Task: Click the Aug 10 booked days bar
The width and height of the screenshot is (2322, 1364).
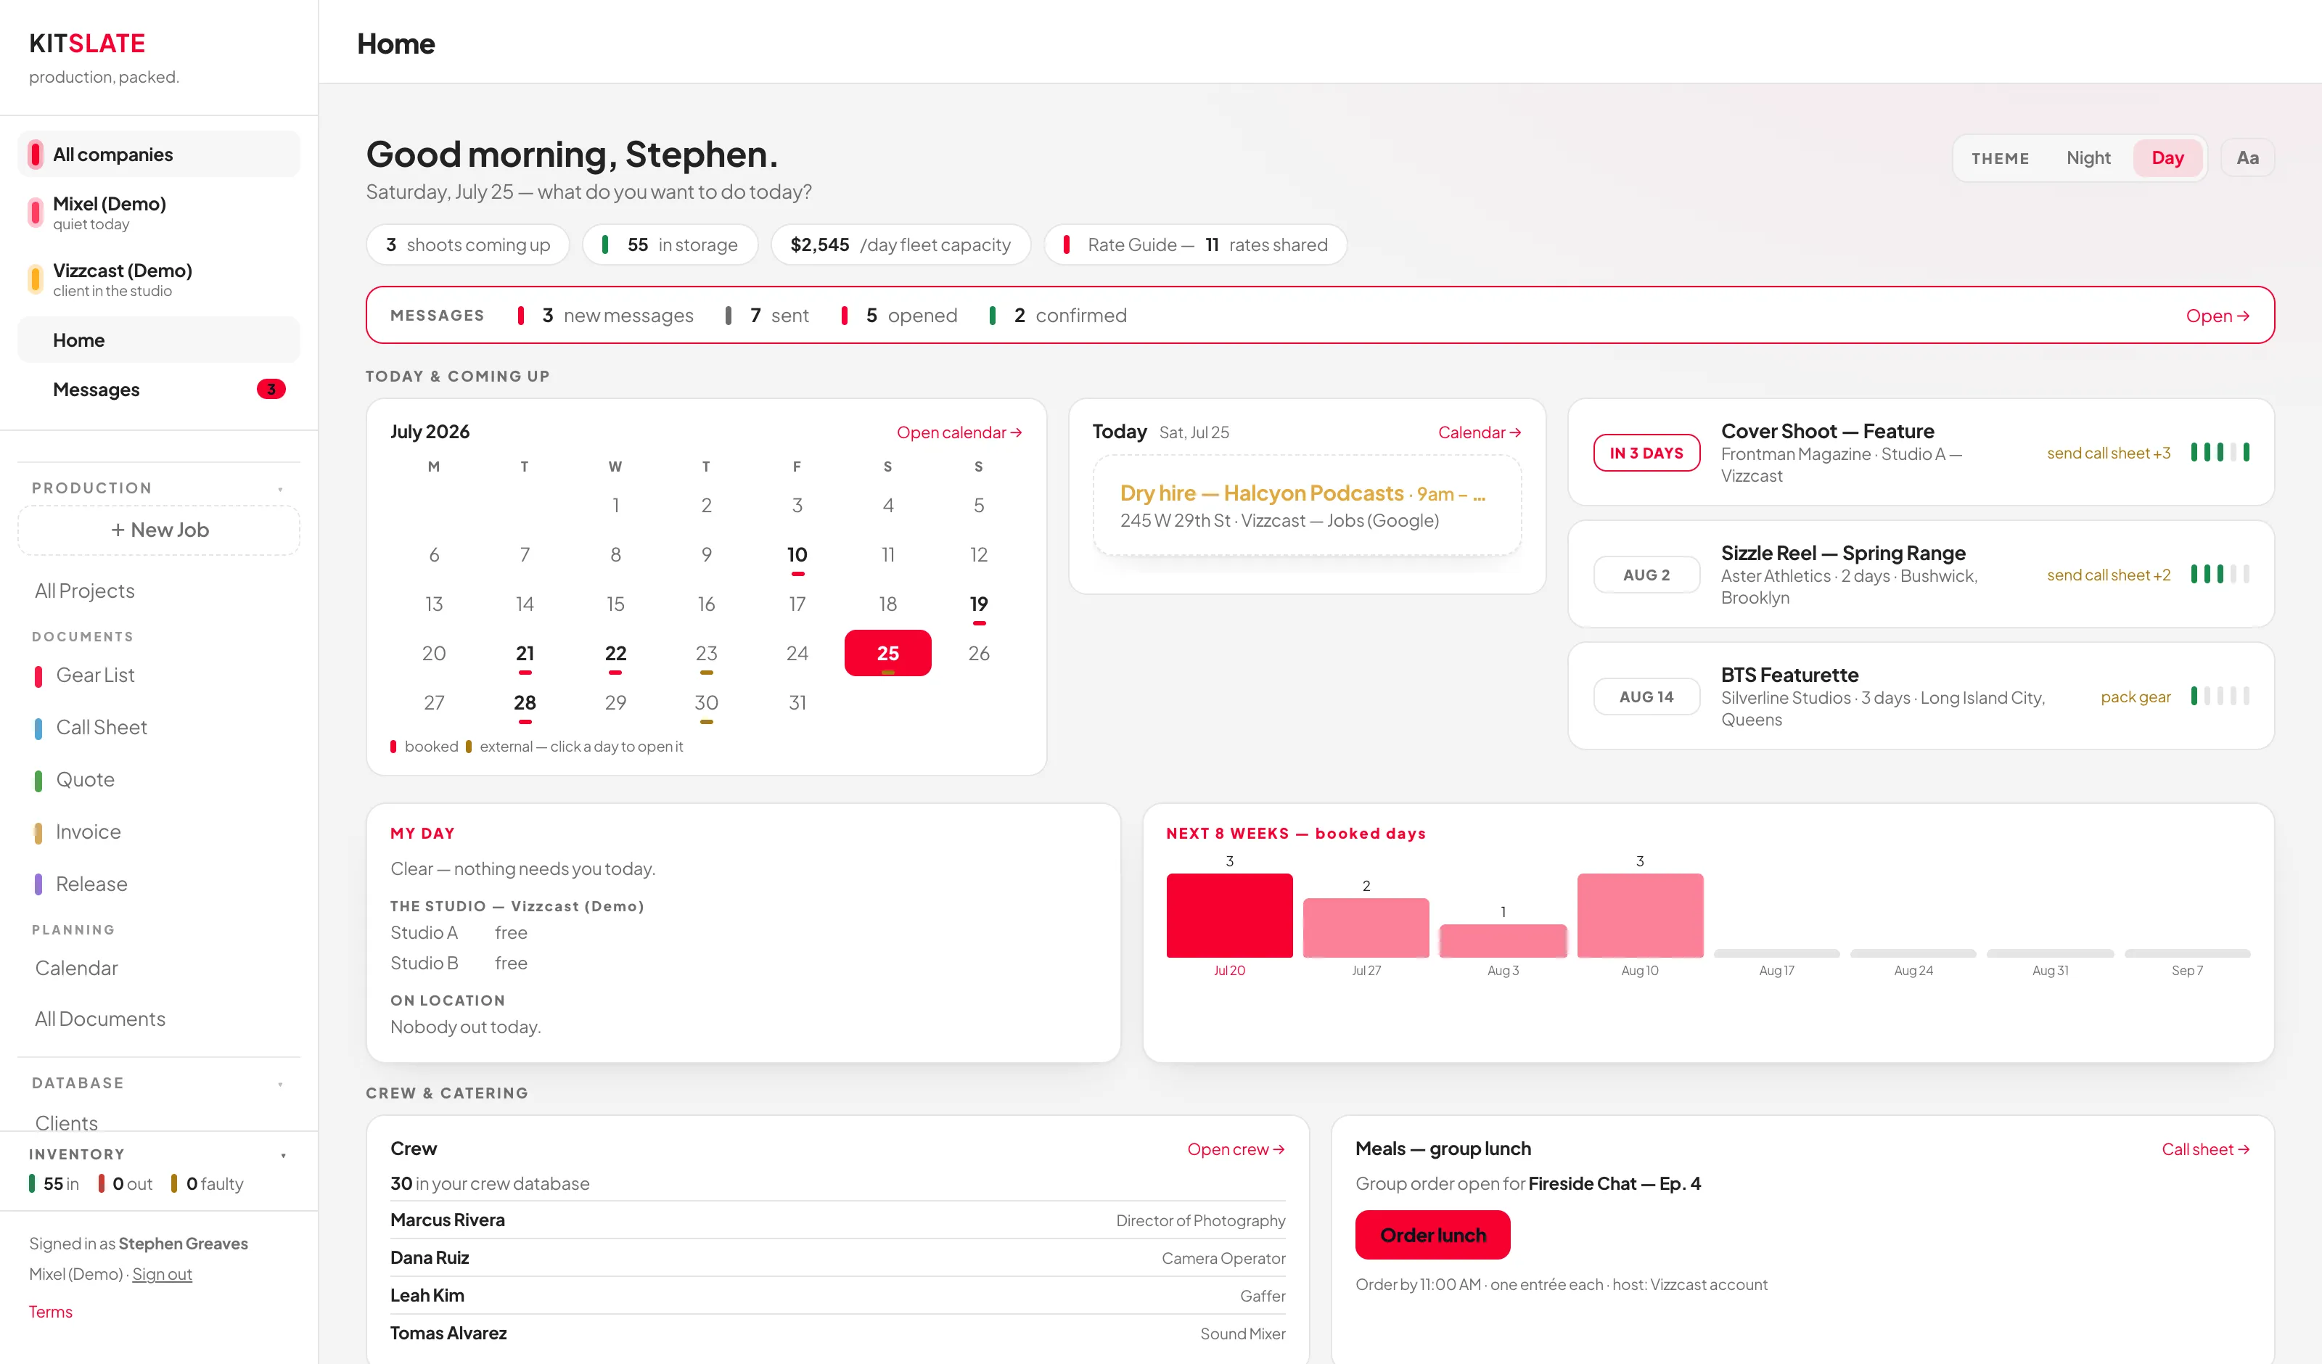Action: (1640, 915)
